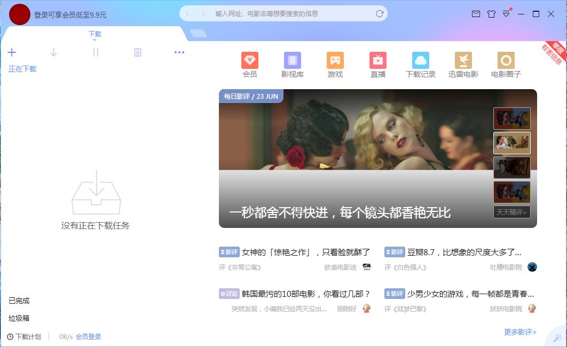Delete selected tasks using trash icon
Viewport: 567px width, 347px height.
[138, 52]
